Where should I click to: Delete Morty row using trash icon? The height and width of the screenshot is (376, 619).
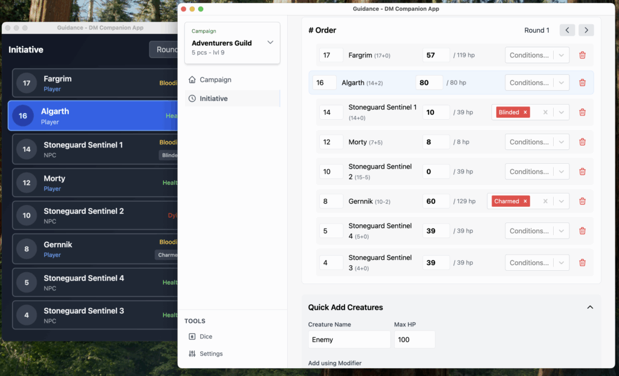point(582,142)
